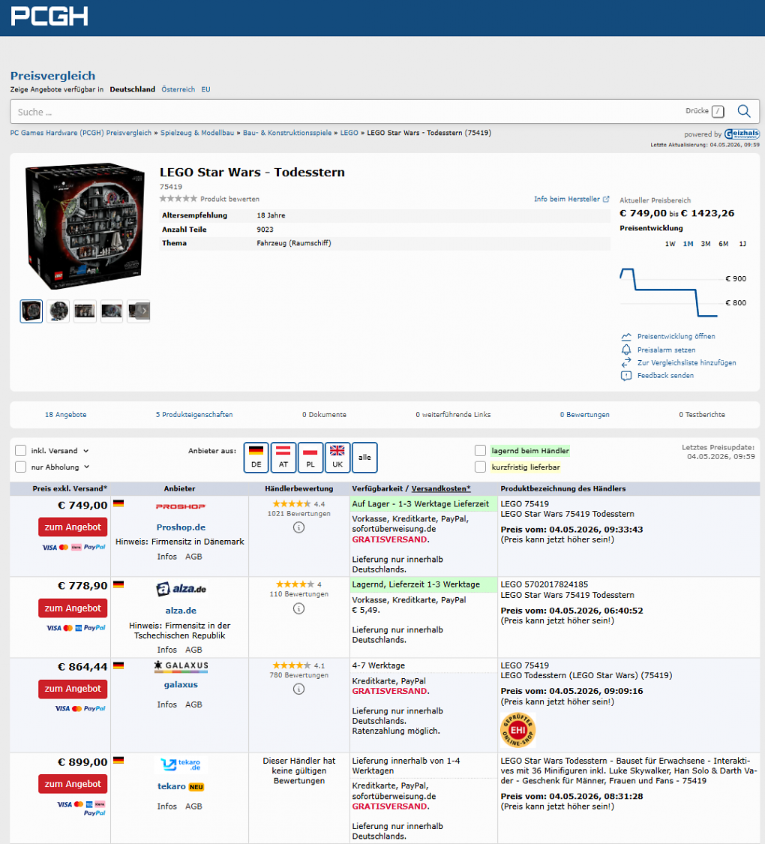This screenshot has width=765, height=844.
Task: Click zum Angebot for alza.de
Action: click(73, 608)
